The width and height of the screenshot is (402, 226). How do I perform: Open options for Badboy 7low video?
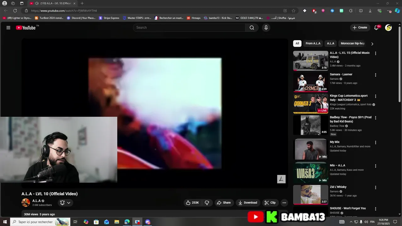[375, 118]
